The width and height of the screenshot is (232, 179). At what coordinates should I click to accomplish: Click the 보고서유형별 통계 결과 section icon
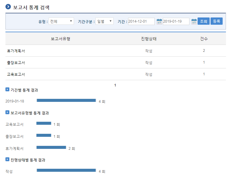(x=8, y=113)
